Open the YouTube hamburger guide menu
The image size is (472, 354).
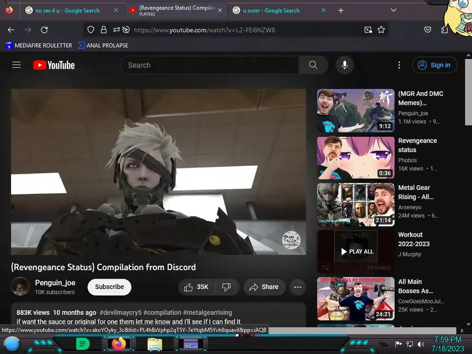click(x=17, y=65)
